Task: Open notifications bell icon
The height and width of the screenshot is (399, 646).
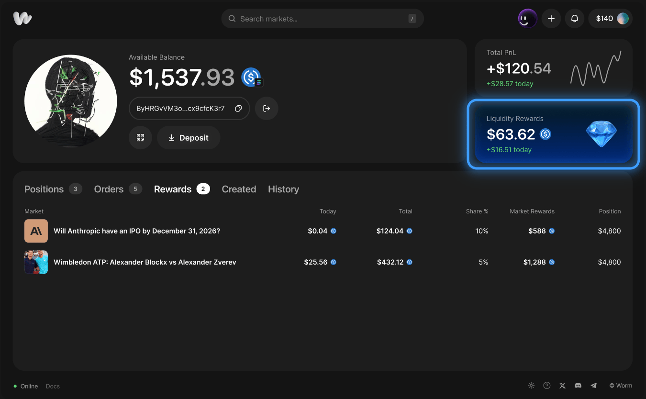Action: pyautogui.click(x=575, y=19)
